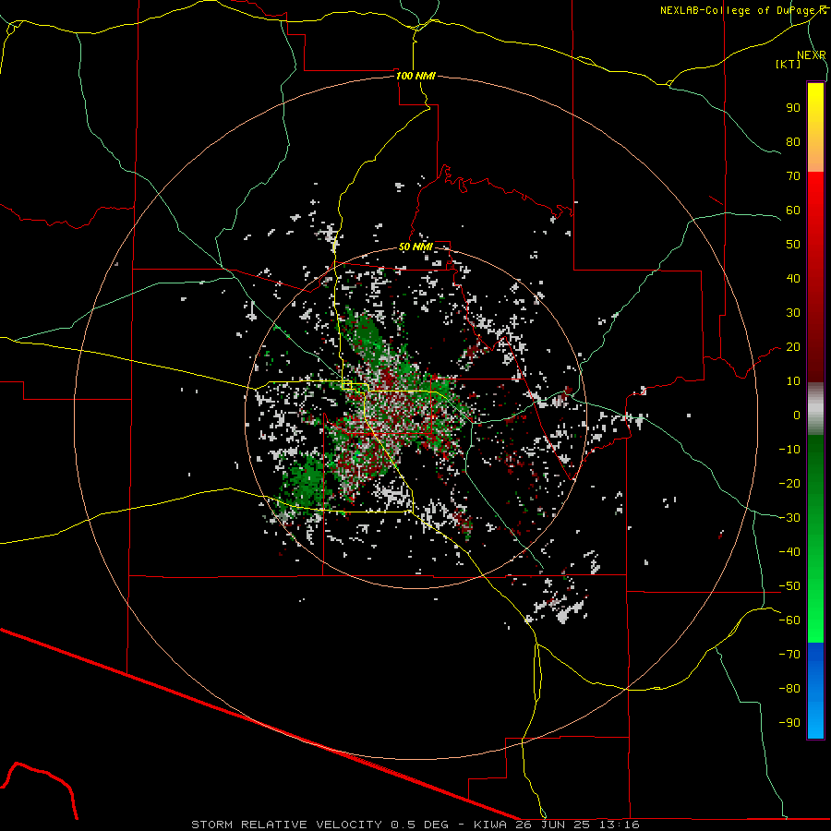Select the -50 value on the velocity scale
This screenshot has width=831, height=831.
[789, 586]
